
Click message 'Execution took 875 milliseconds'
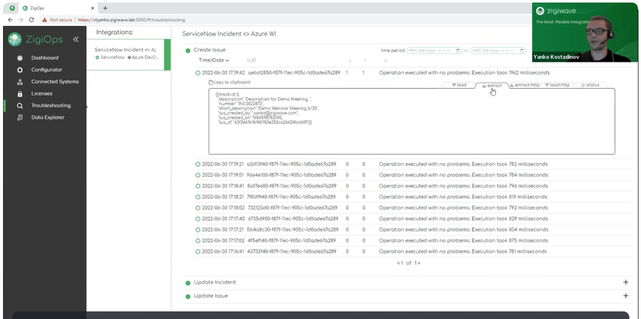[x=510, y=240]
